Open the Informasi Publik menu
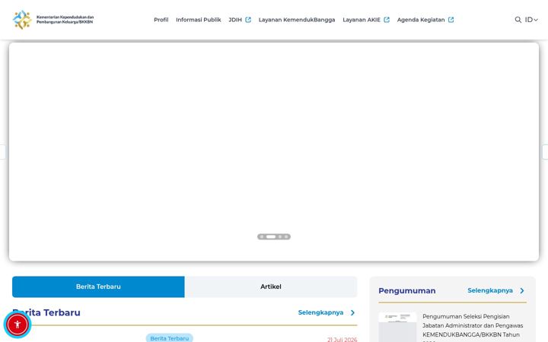 coord(199,20)
